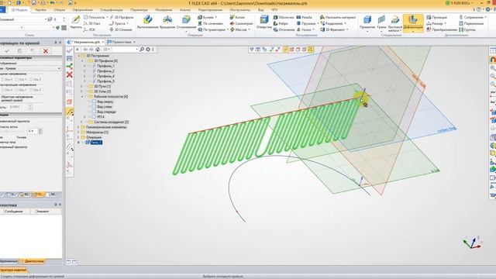This screenshot has height=279, width=496.
Task: Collapse the 3D Профили [4] folder
Action: tap(82, 60)
